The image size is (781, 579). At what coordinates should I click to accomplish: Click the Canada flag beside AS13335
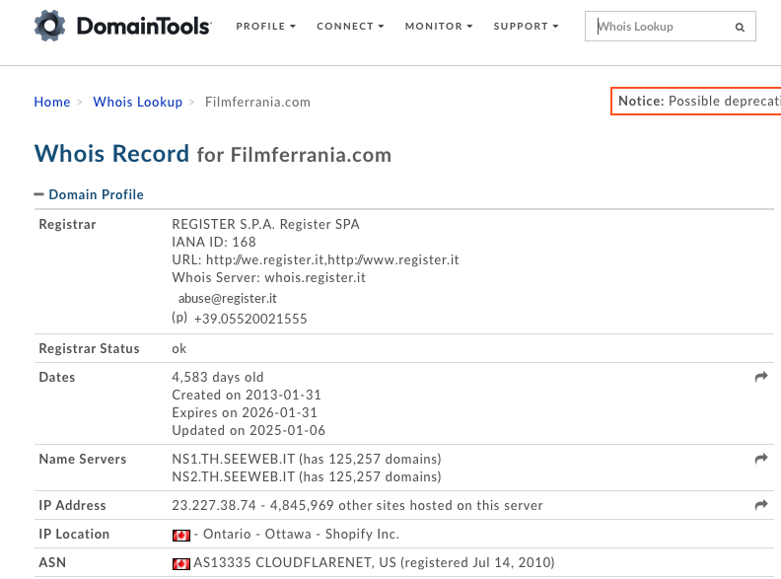tap(181, 563)
